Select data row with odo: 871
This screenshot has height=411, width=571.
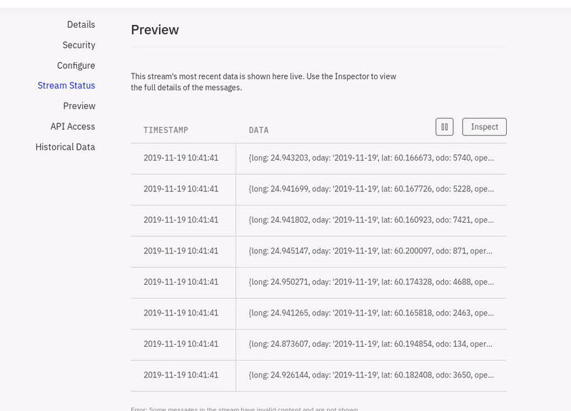pos(318,252)
